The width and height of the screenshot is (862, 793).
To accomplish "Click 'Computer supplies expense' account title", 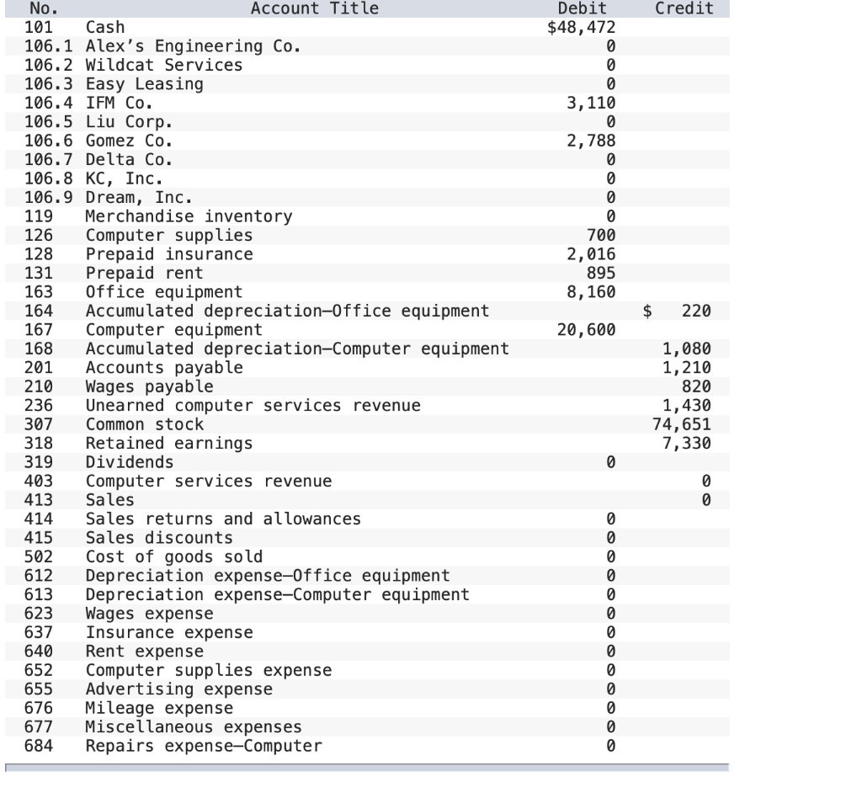I will click(x=209, y=670).
